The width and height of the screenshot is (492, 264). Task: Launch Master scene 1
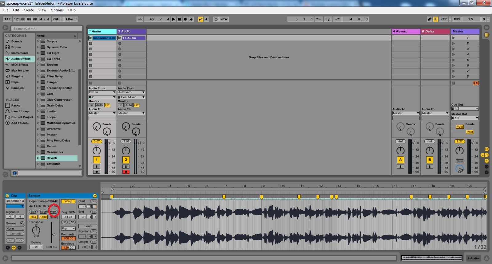click(453, 38)
